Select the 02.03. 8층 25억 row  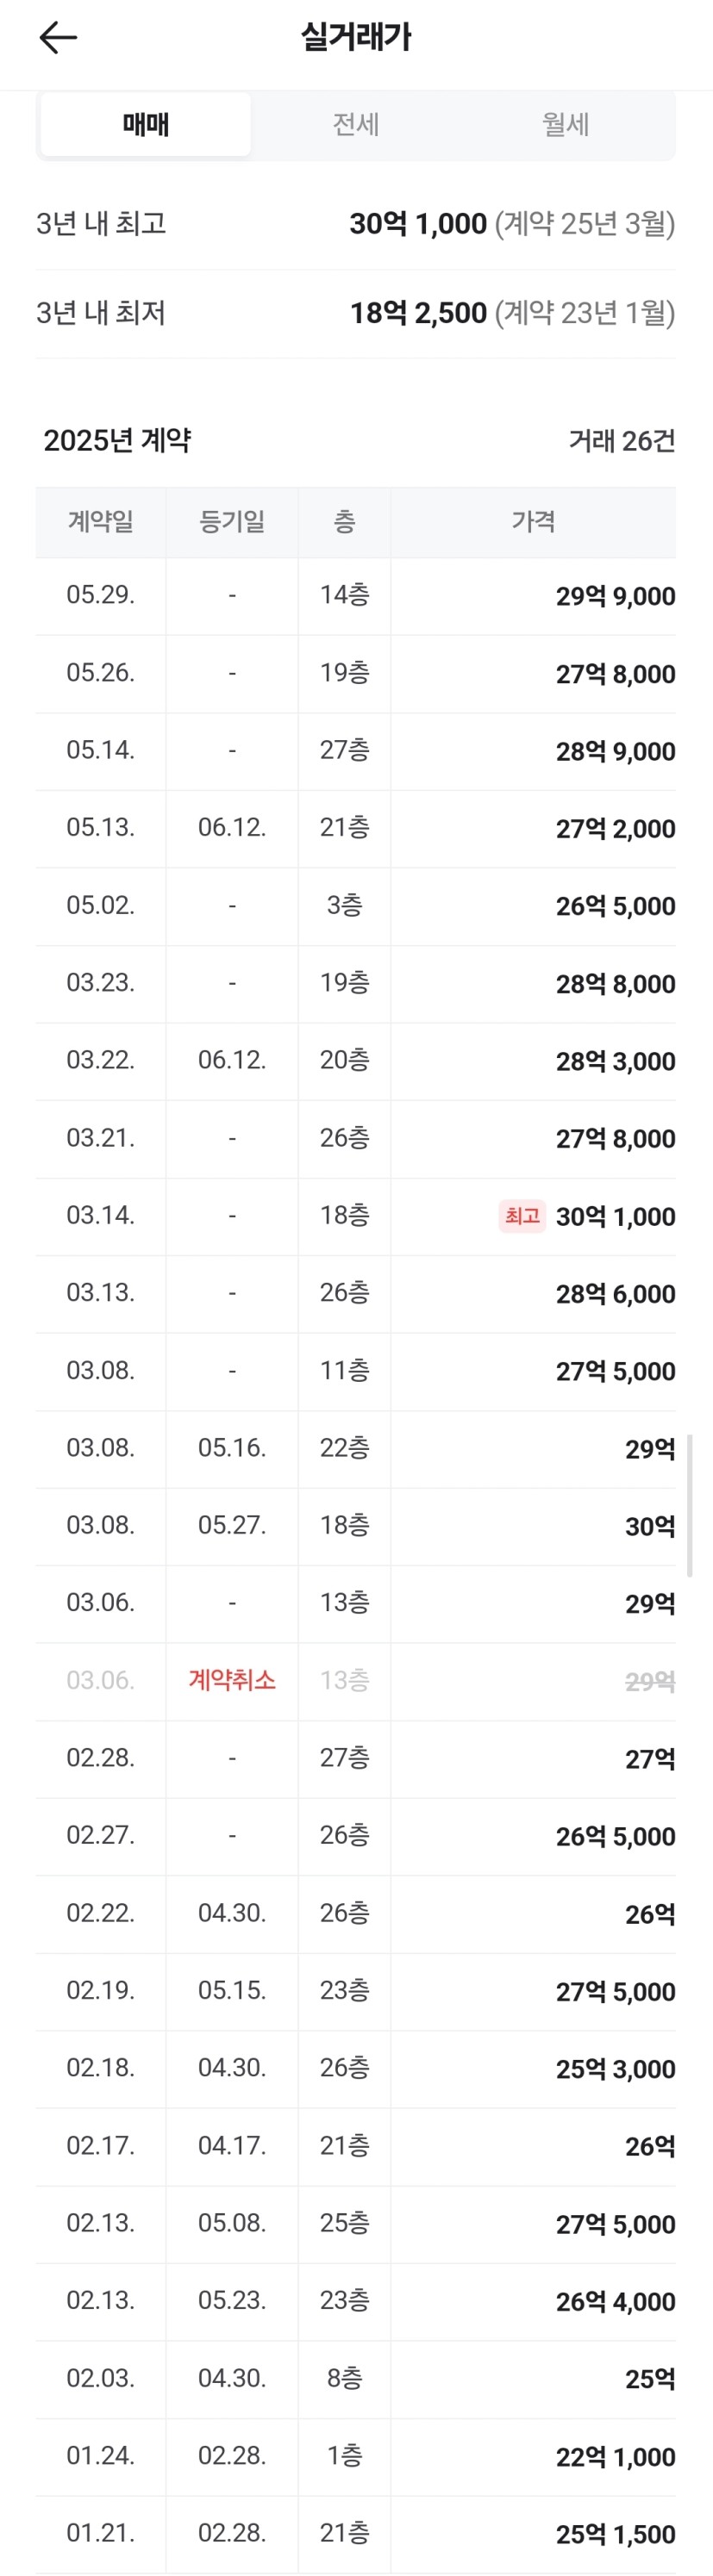pyautogui.click(x=355, y=2379)
